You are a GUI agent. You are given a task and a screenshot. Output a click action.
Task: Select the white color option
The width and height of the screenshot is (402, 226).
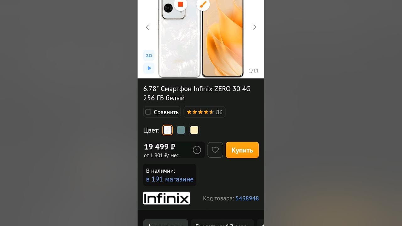coord(167,130)
